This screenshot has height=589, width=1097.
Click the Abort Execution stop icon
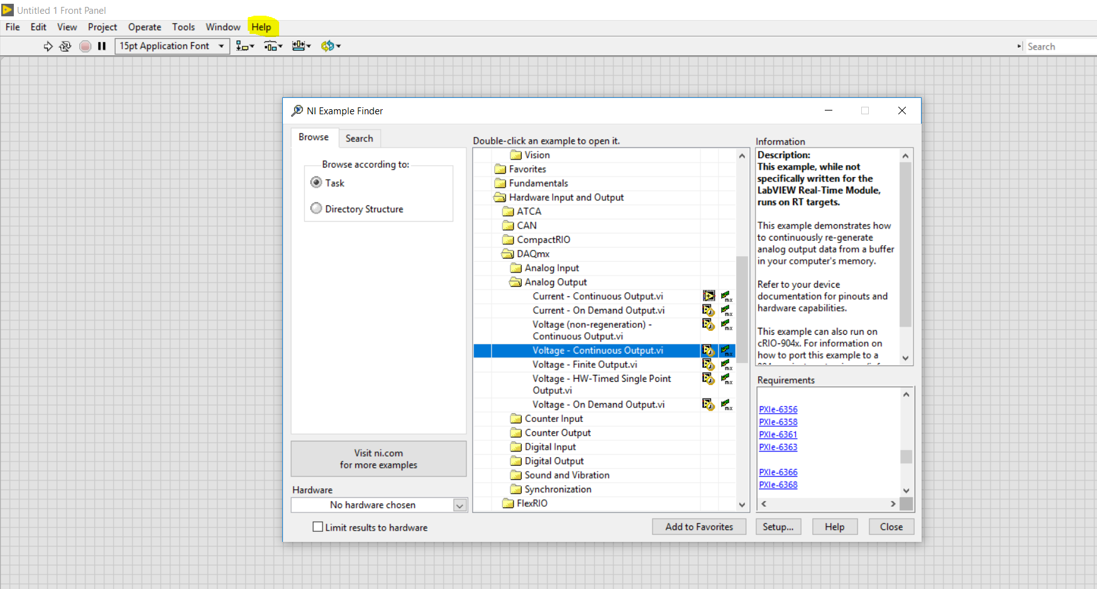85,46
